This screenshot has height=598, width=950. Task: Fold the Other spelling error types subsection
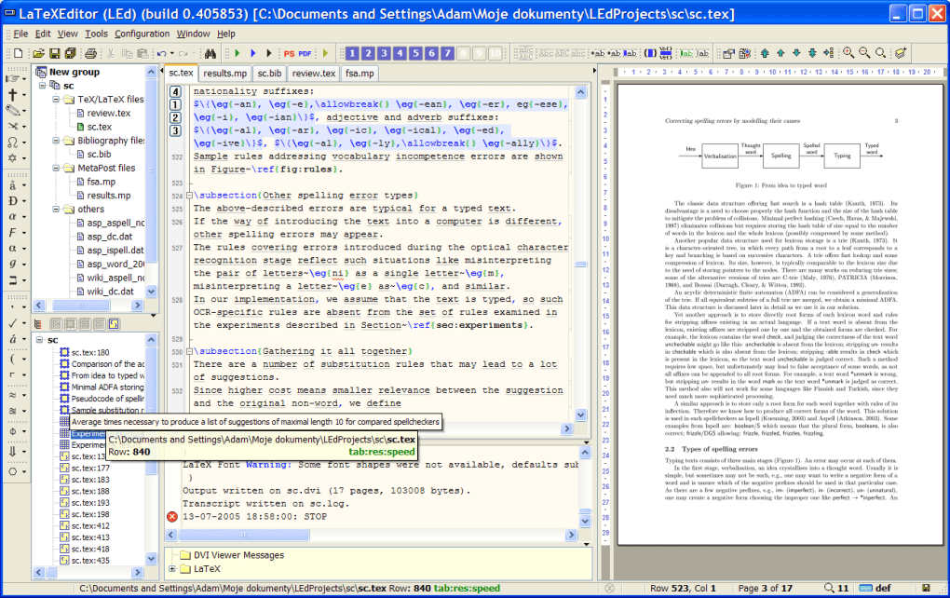(x=189, y=196)
